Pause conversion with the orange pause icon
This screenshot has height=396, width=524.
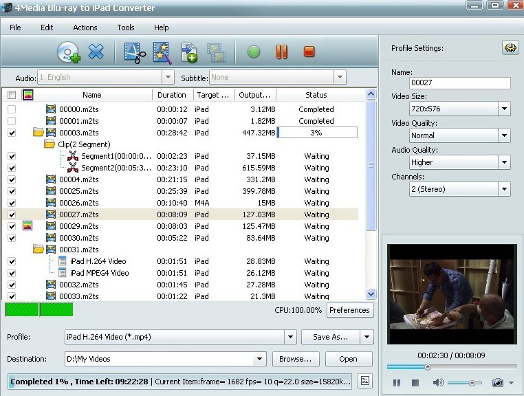click(x=281, y=52)
